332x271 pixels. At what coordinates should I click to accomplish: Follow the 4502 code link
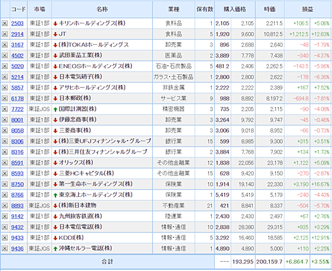pos(18,56)
